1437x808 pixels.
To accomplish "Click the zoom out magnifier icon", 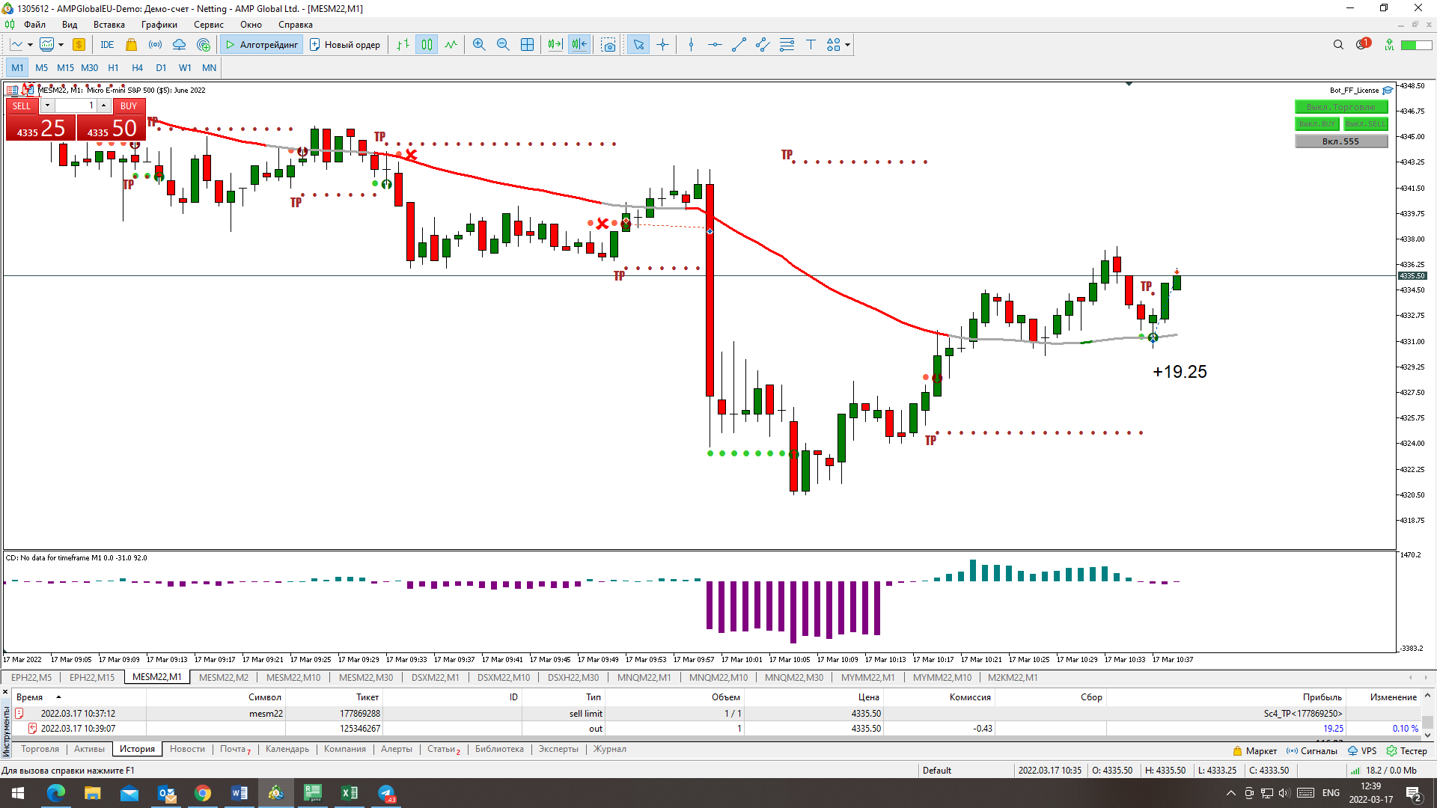I will tap(503, 45).
